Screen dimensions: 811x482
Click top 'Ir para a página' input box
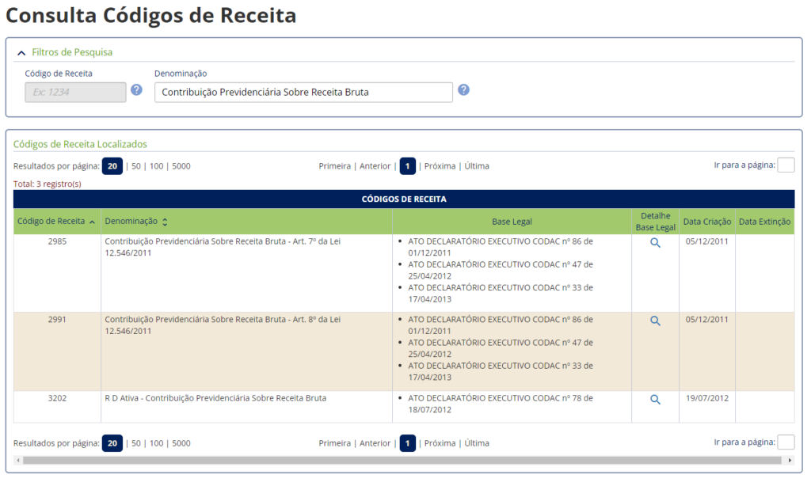[786, 165]
